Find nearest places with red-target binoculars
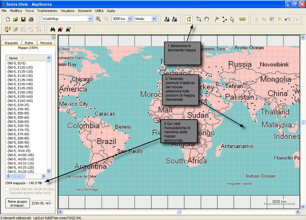This screenshot has width=306, height=220. click(x=60, y=29)
